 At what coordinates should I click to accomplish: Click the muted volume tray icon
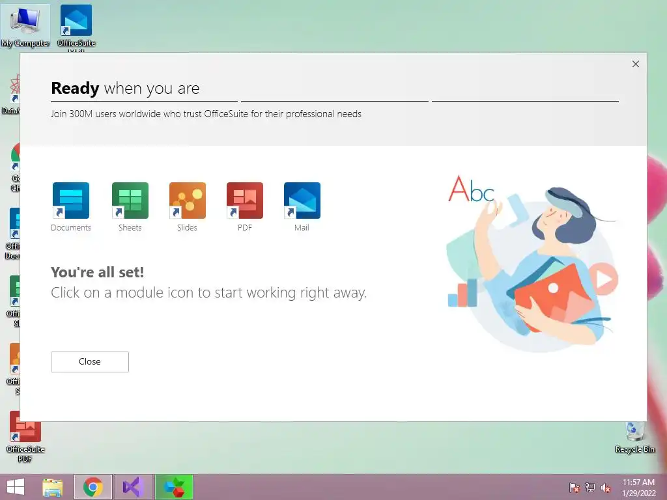(x=606, y=487)
